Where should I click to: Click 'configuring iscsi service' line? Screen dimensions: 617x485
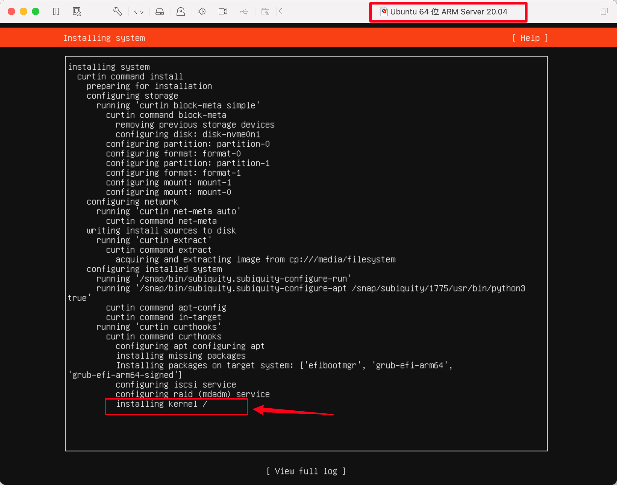[x=176, y=385]
